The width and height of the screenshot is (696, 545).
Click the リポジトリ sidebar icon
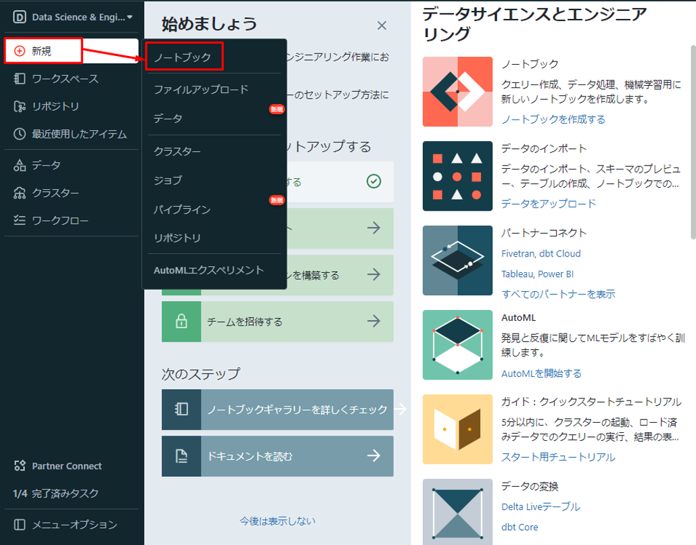coord(20,107)
